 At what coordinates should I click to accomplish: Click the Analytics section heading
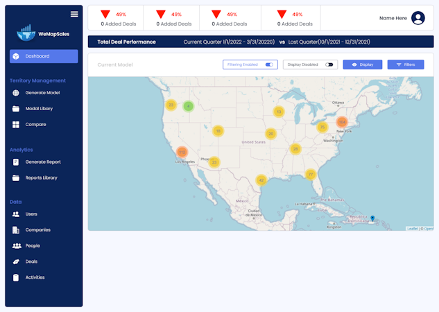click(21, 150)
